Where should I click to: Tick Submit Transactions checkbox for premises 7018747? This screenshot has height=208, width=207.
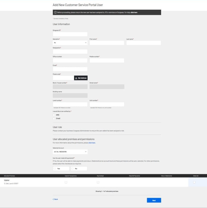(x=66, y=182)
